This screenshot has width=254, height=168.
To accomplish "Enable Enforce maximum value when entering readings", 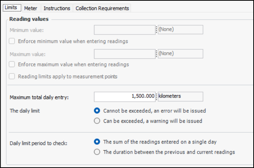I will [x=12, y=64].
